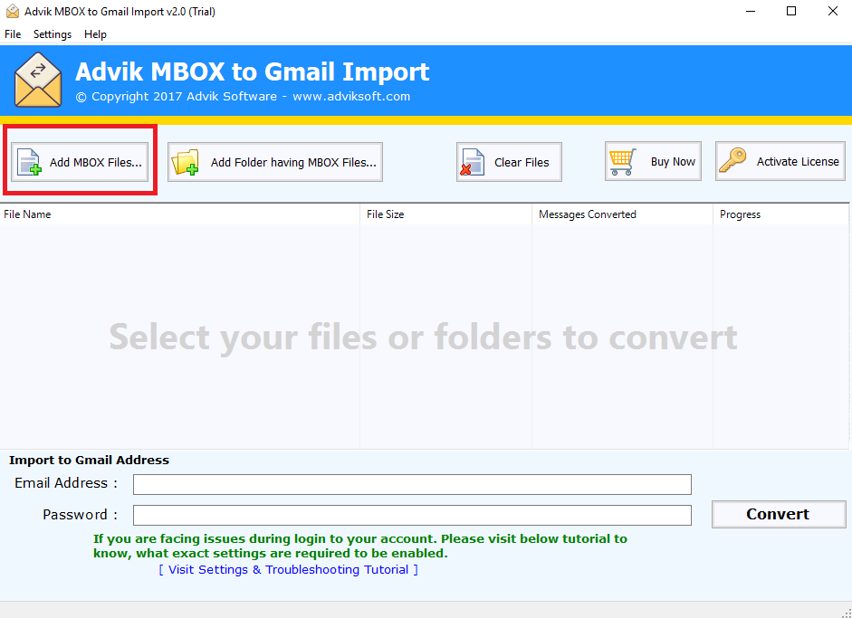This screenshot has width=852, height=618.
Task: Open the Settings menu
Action: click(52, 33)
